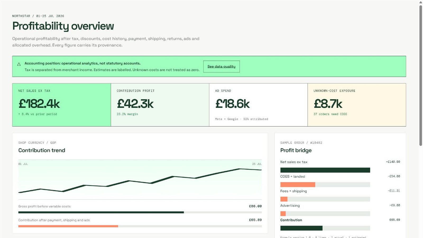Click the scrollbar up arrow
This screenshot has width=423, height=238.
421,2
